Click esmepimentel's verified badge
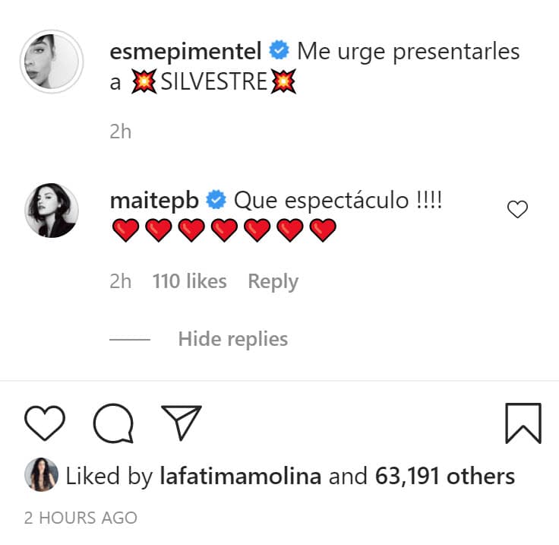 pos(279,52)
